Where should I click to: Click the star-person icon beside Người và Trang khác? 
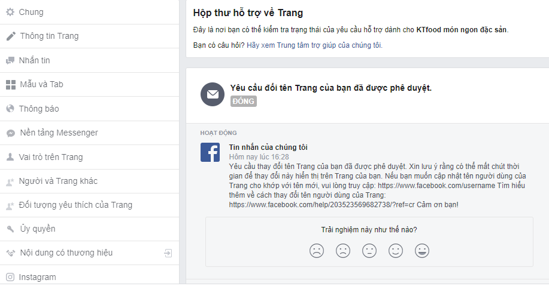coord(10,182)
